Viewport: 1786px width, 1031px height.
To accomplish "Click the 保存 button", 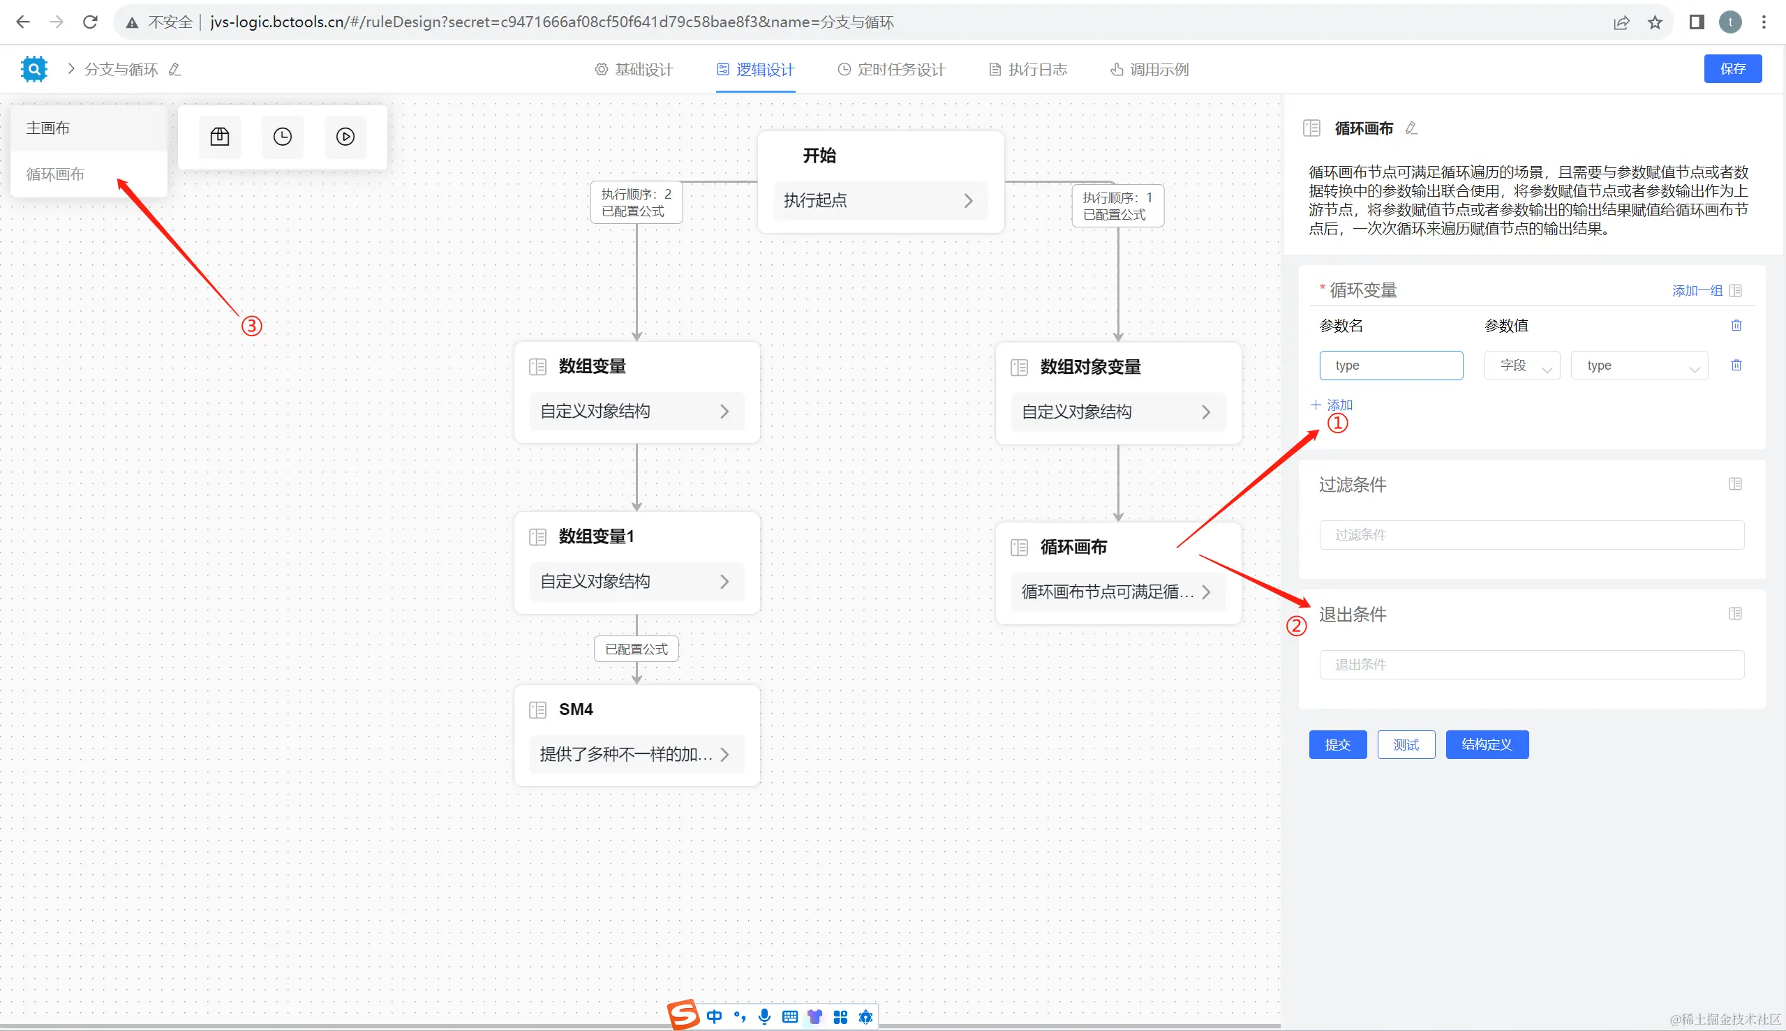I will point(1732,68).
